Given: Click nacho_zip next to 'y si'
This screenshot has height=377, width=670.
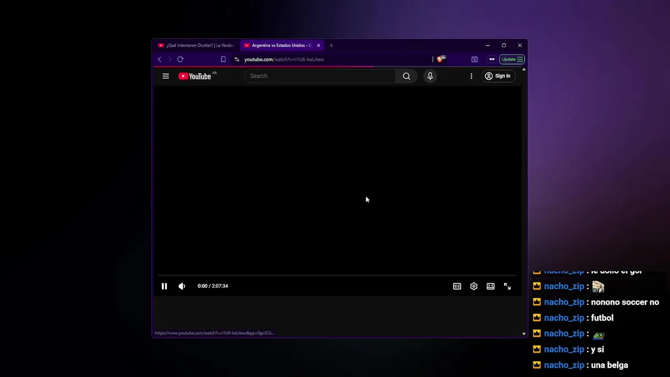Looking at the screenshot, I should click(564, 349).
